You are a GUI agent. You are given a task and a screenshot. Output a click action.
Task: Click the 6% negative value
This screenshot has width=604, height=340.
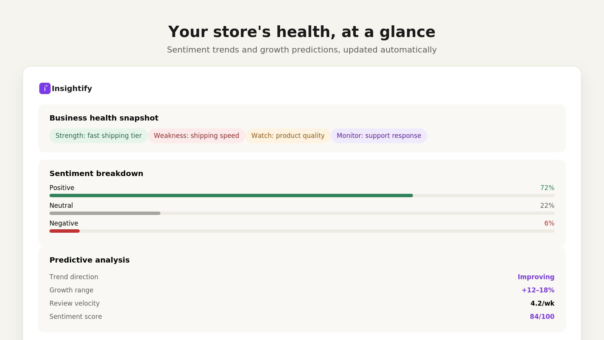point(549,223)
